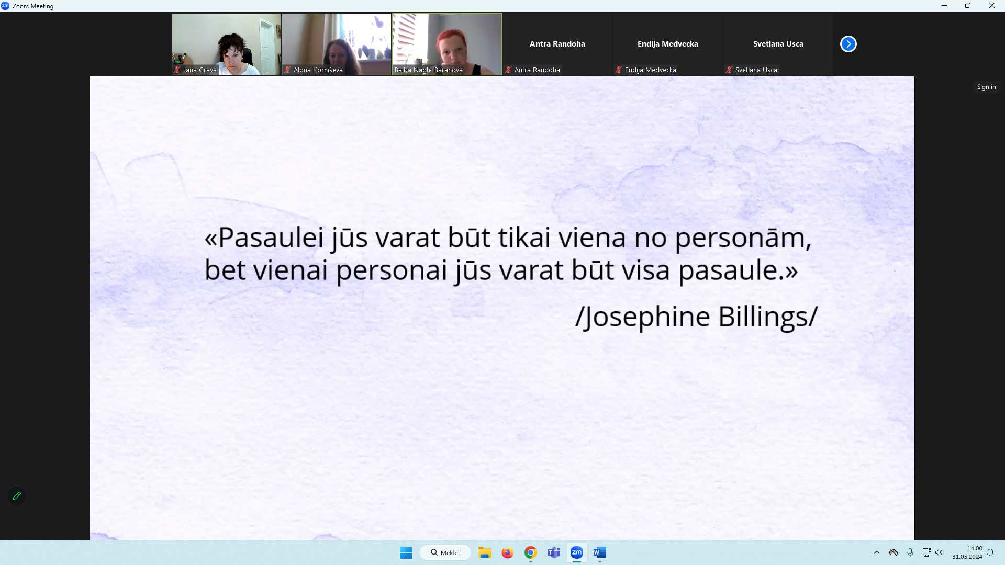
Task: Open Google Chrome from the taskbar
Action: click(530, 552)
